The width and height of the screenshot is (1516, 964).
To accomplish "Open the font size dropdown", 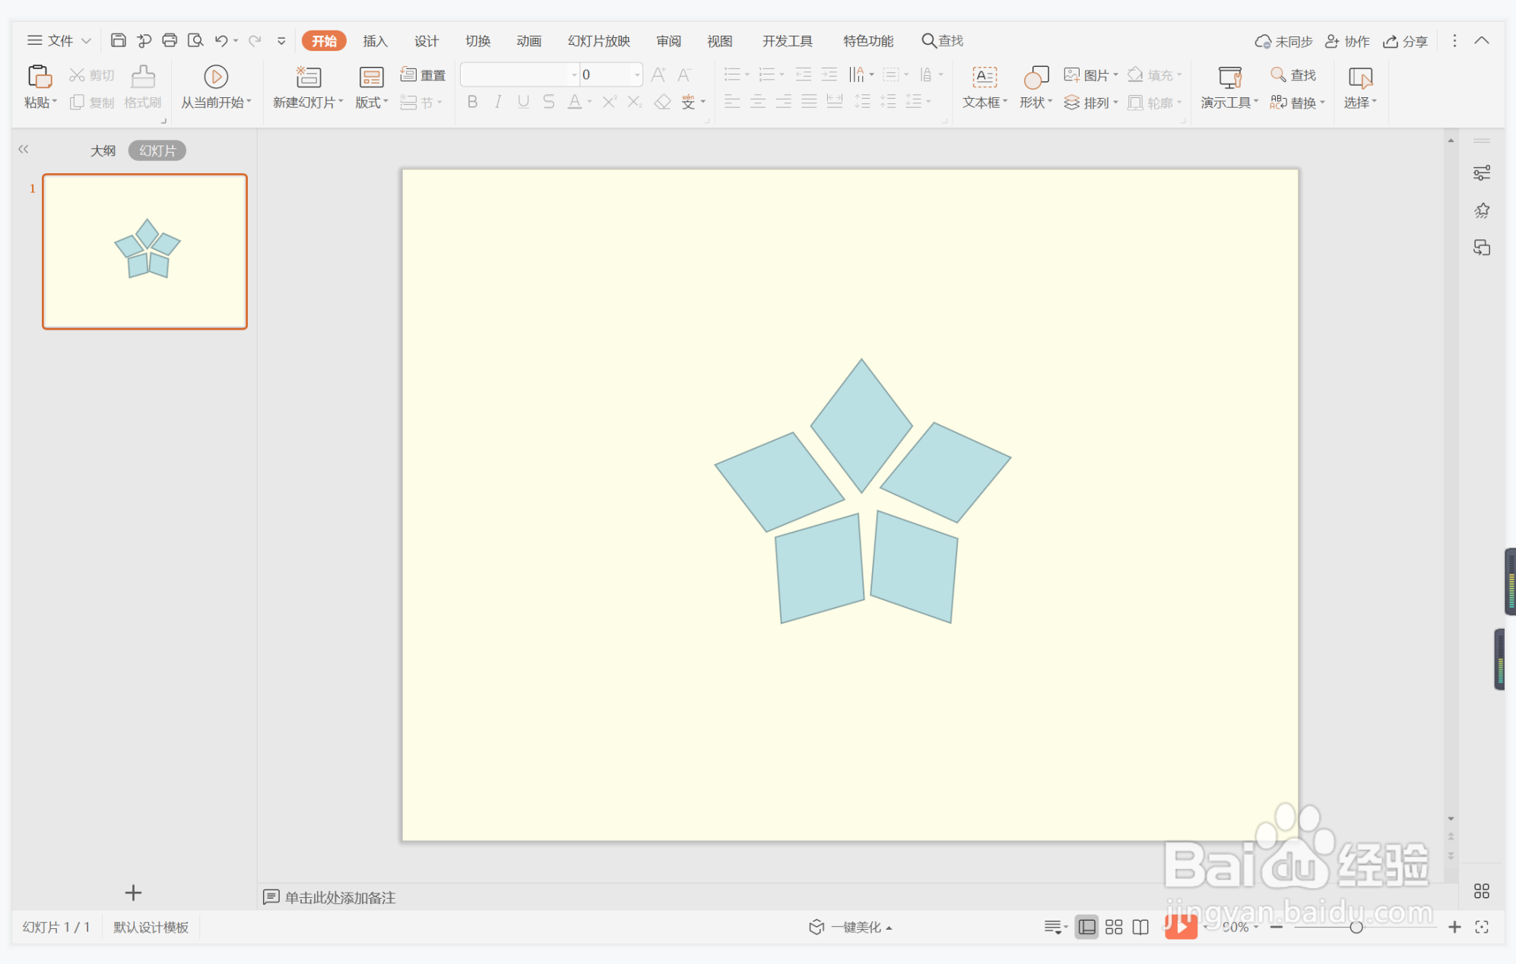I will 636,74.
